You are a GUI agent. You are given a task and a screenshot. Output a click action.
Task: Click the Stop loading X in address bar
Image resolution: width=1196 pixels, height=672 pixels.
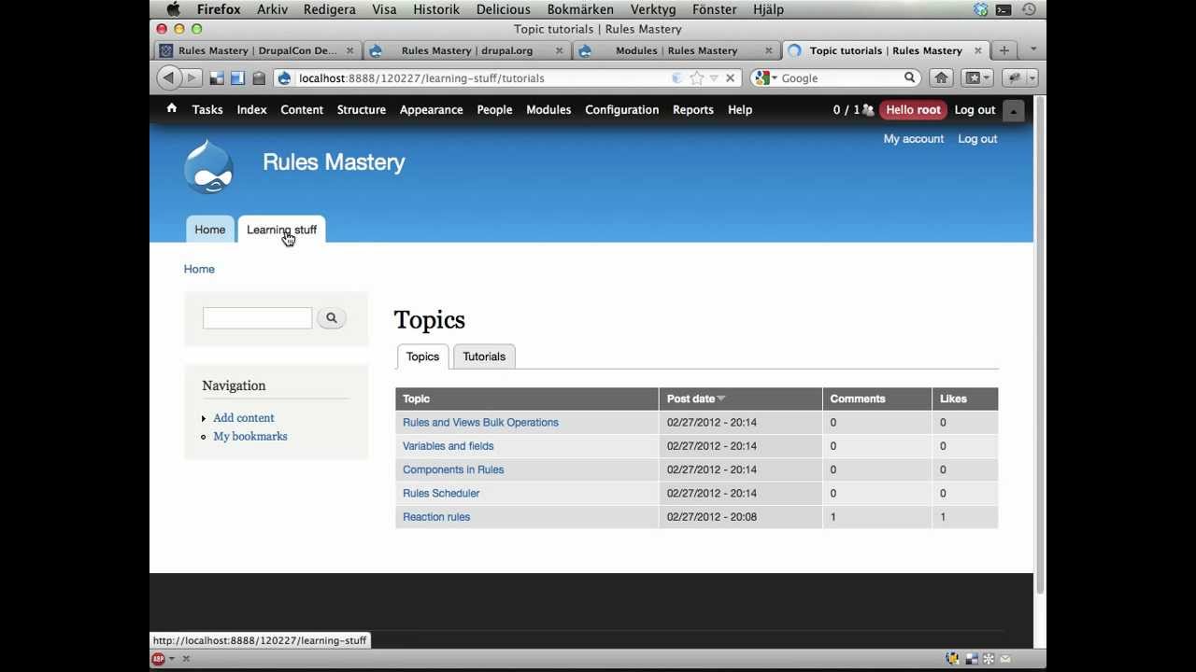pyautogui.click(x=731, y=78)
